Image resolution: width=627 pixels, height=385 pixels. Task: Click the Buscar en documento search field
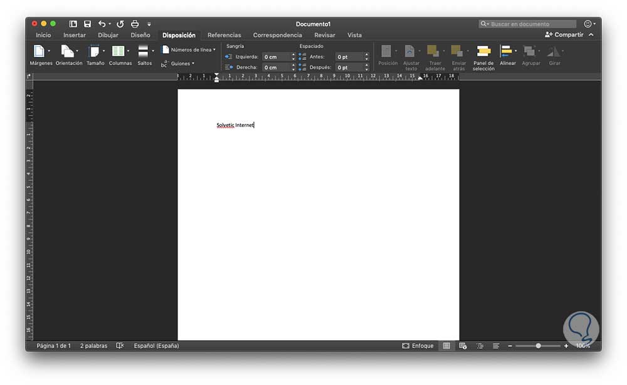coord(527,24)
